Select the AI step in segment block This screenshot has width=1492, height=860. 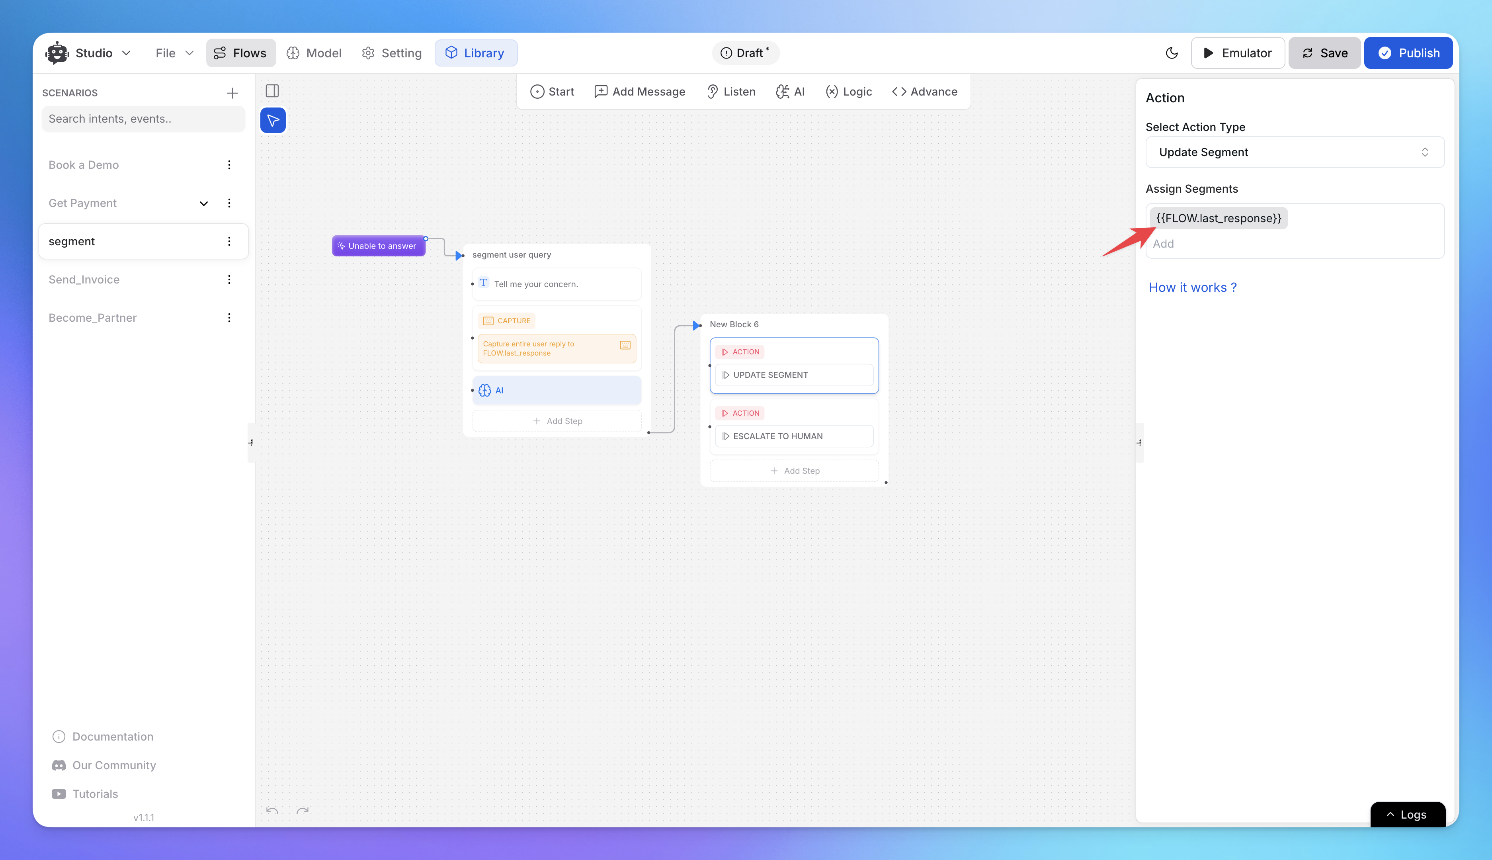pyautogui.click(x=557, y=391)
